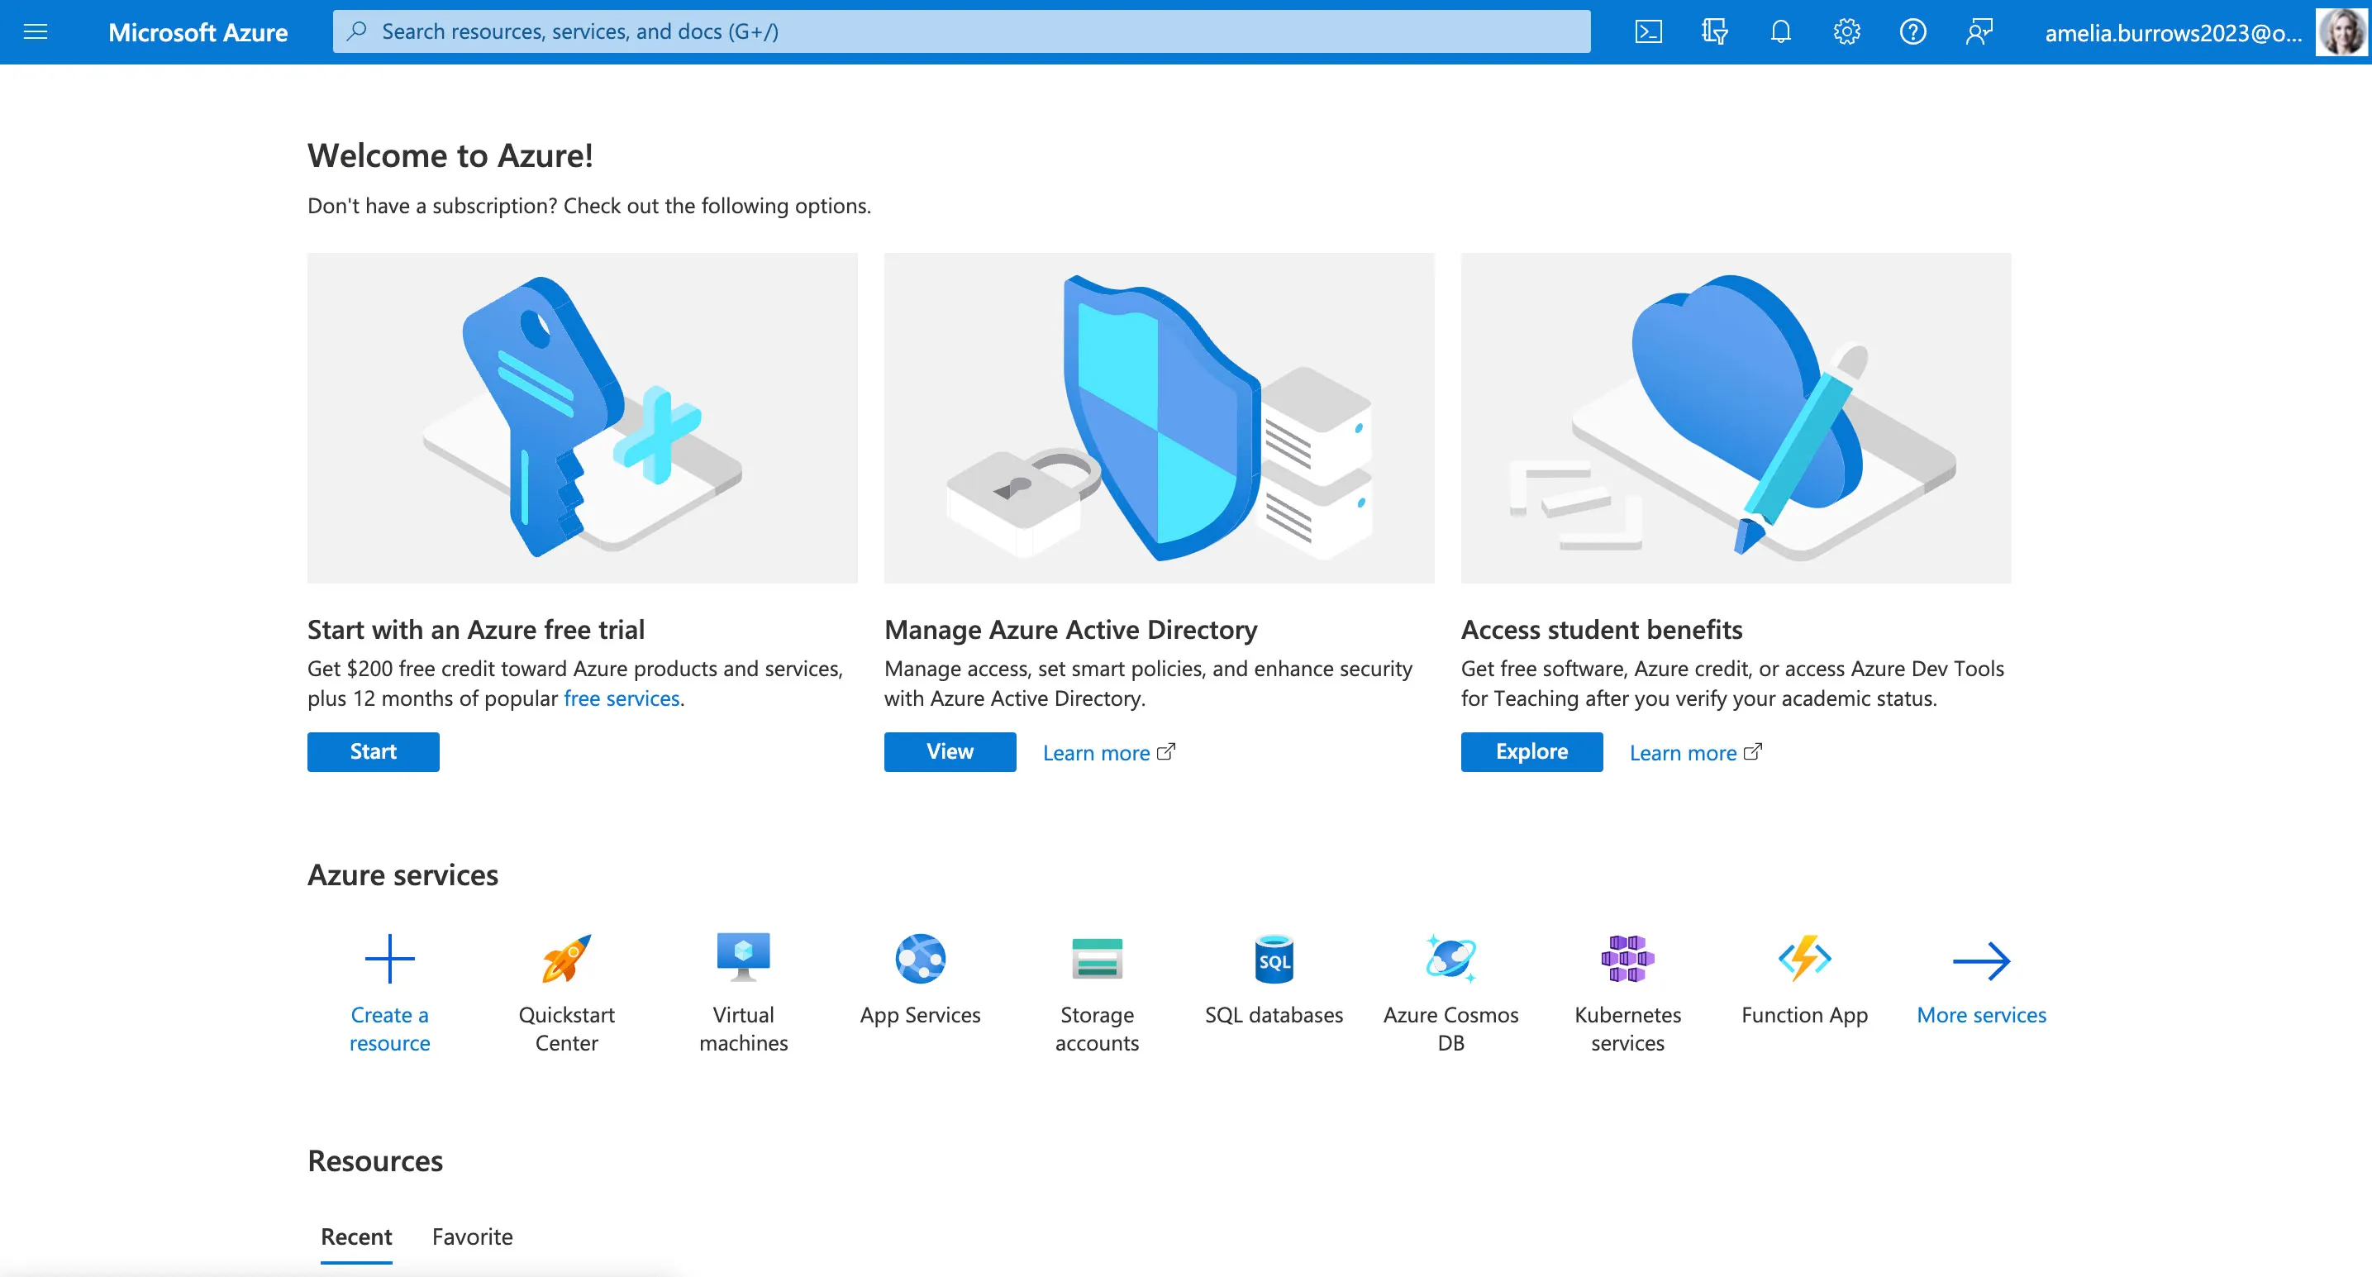Screen dimensions: 2372x1277
Task: Open the Quickstart Center rocket icon
Action: (x=566, y=959)
